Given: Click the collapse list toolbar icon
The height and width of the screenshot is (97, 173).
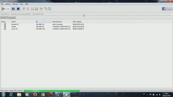Looking at the screenshot, I should [x=50, y=9].
